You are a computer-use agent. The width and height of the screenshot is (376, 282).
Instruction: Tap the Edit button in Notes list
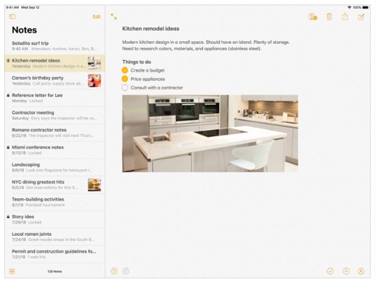point(97,17)
